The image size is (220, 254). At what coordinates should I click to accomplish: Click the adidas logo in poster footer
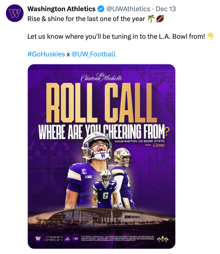click(x=67, y=239)
